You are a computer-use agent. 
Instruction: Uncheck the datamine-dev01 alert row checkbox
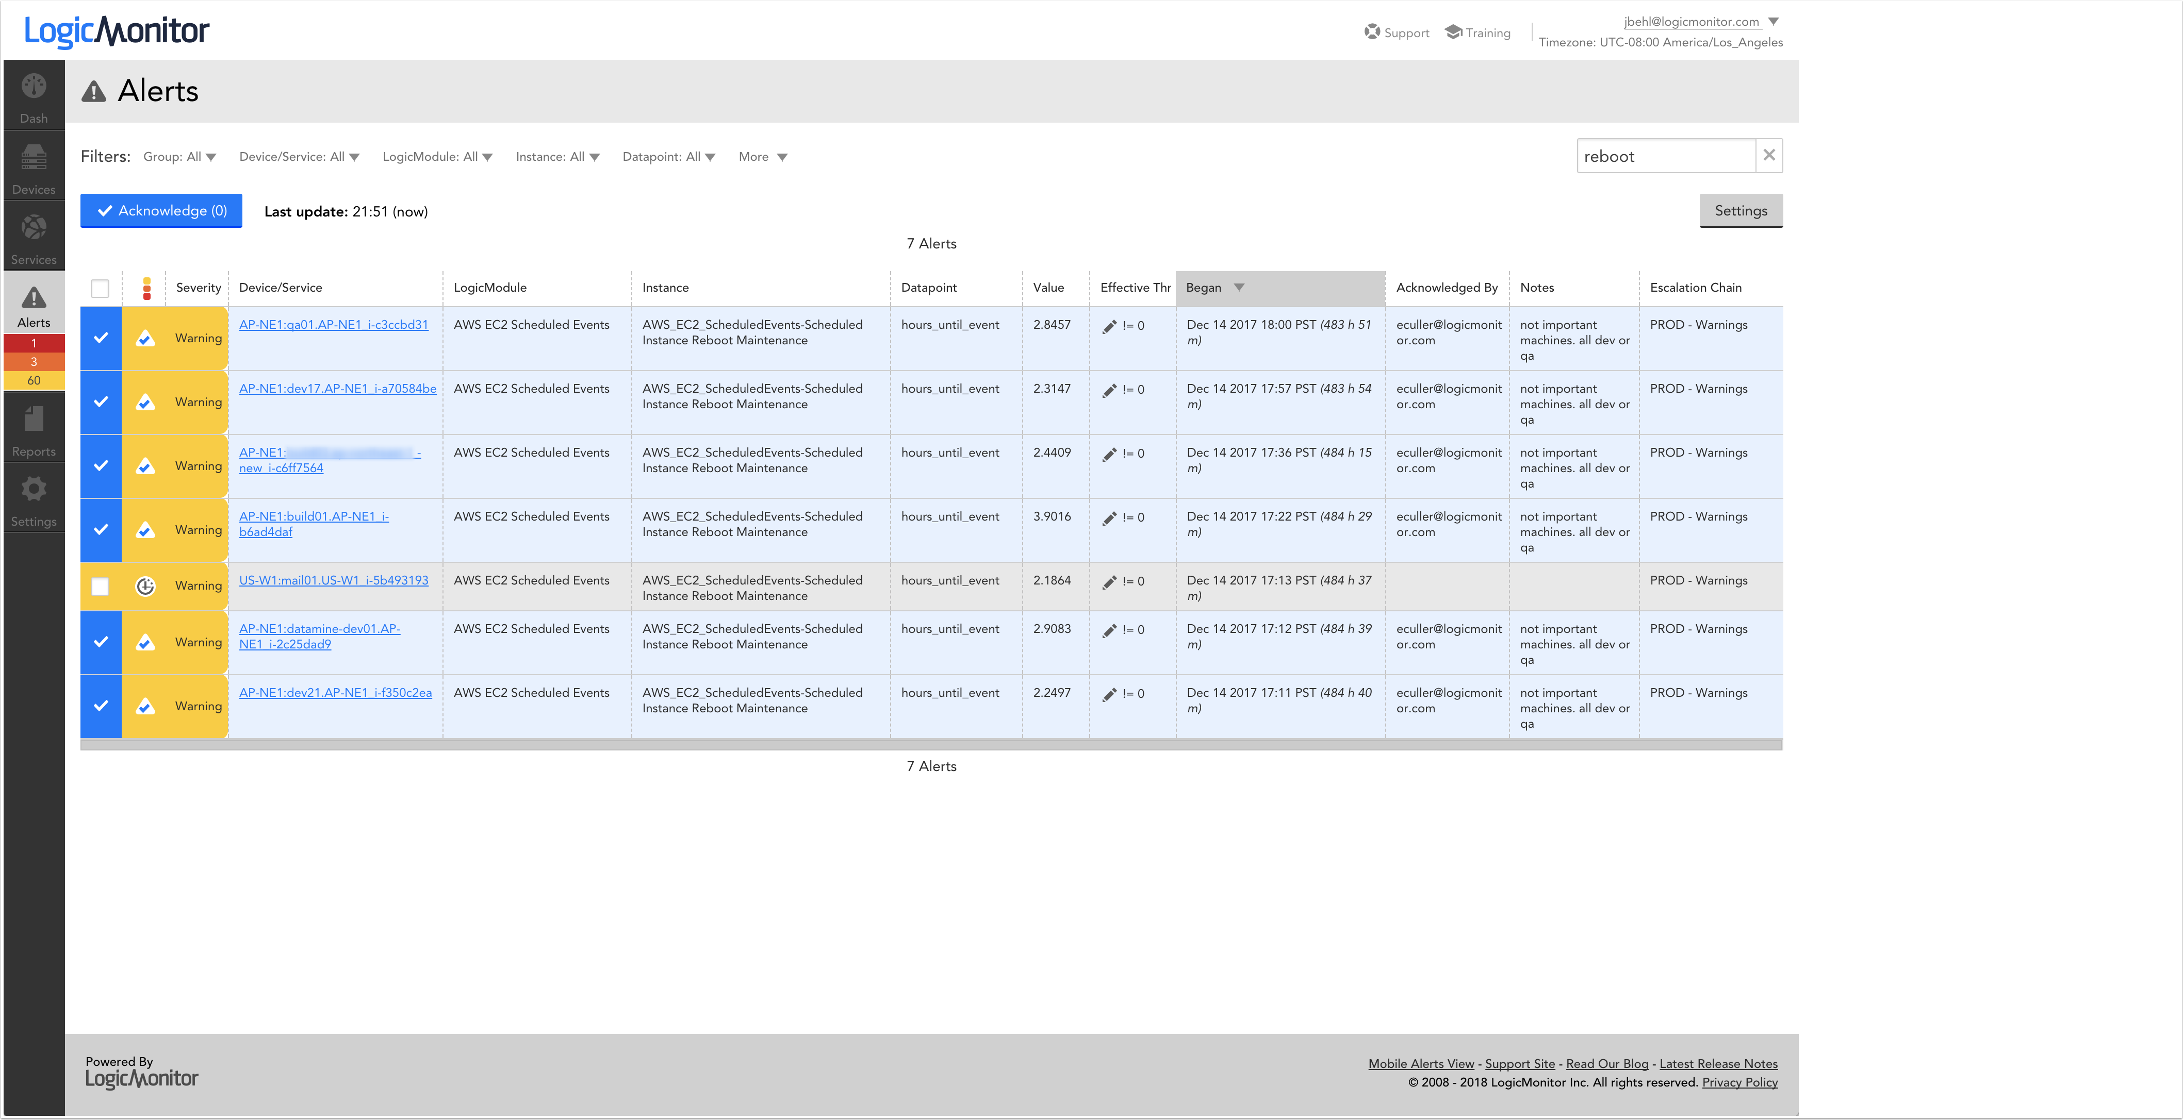(x=101, y=642)
